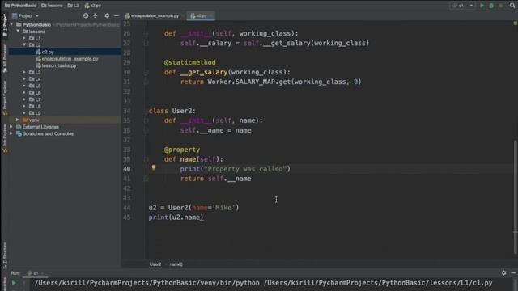Start debugging with the bug icon
Viewport: 518px width, 291px height.
[x=491, y=6]
